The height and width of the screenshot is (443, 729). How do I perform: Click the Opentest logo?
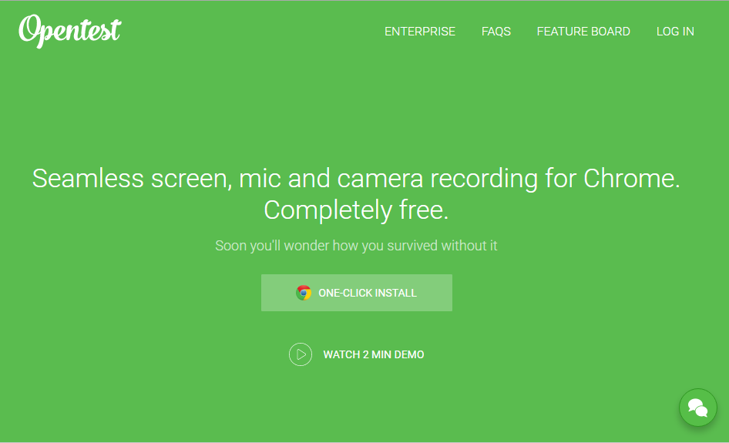point(69,31)
